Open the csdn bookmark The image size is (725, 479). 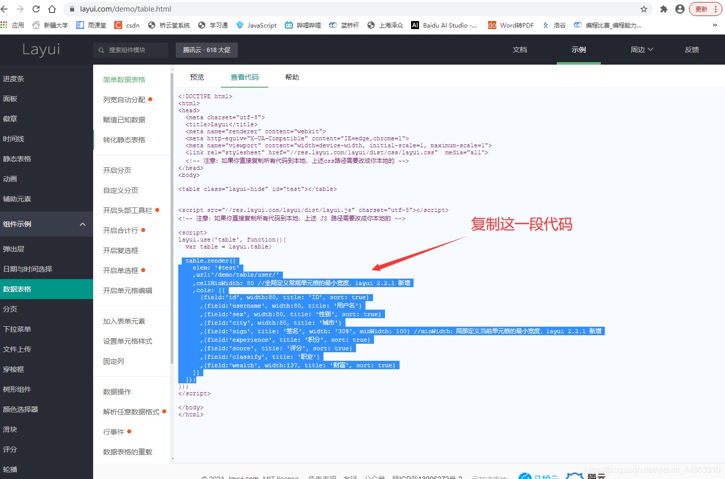127,25
